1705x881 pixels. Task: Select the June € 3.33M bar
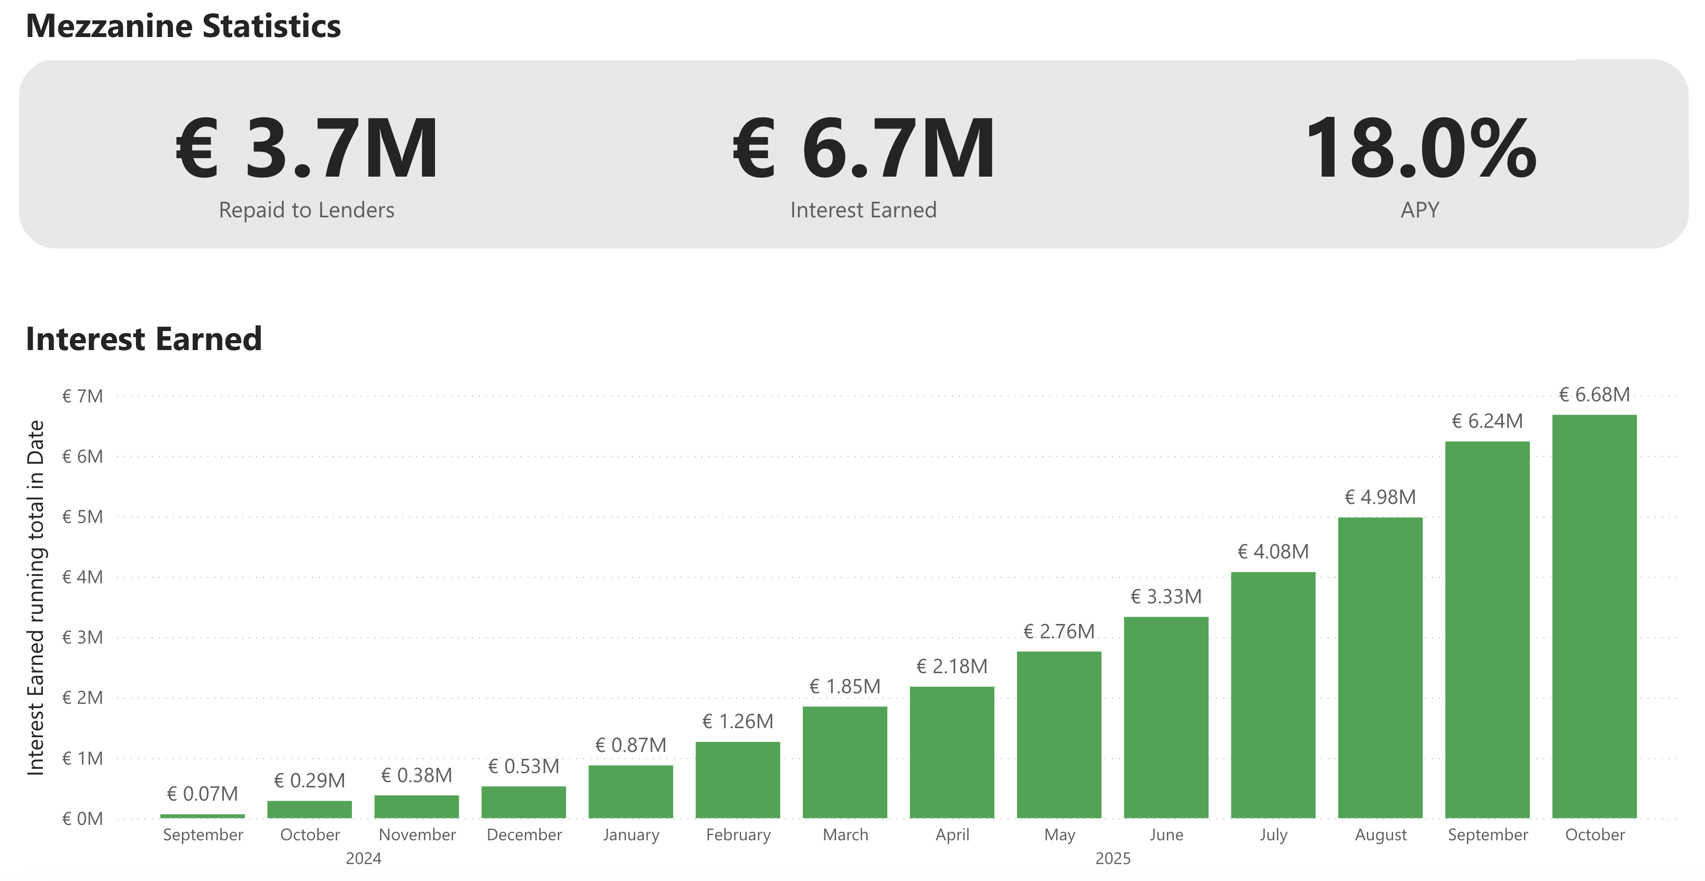[x=1166, y=718]
